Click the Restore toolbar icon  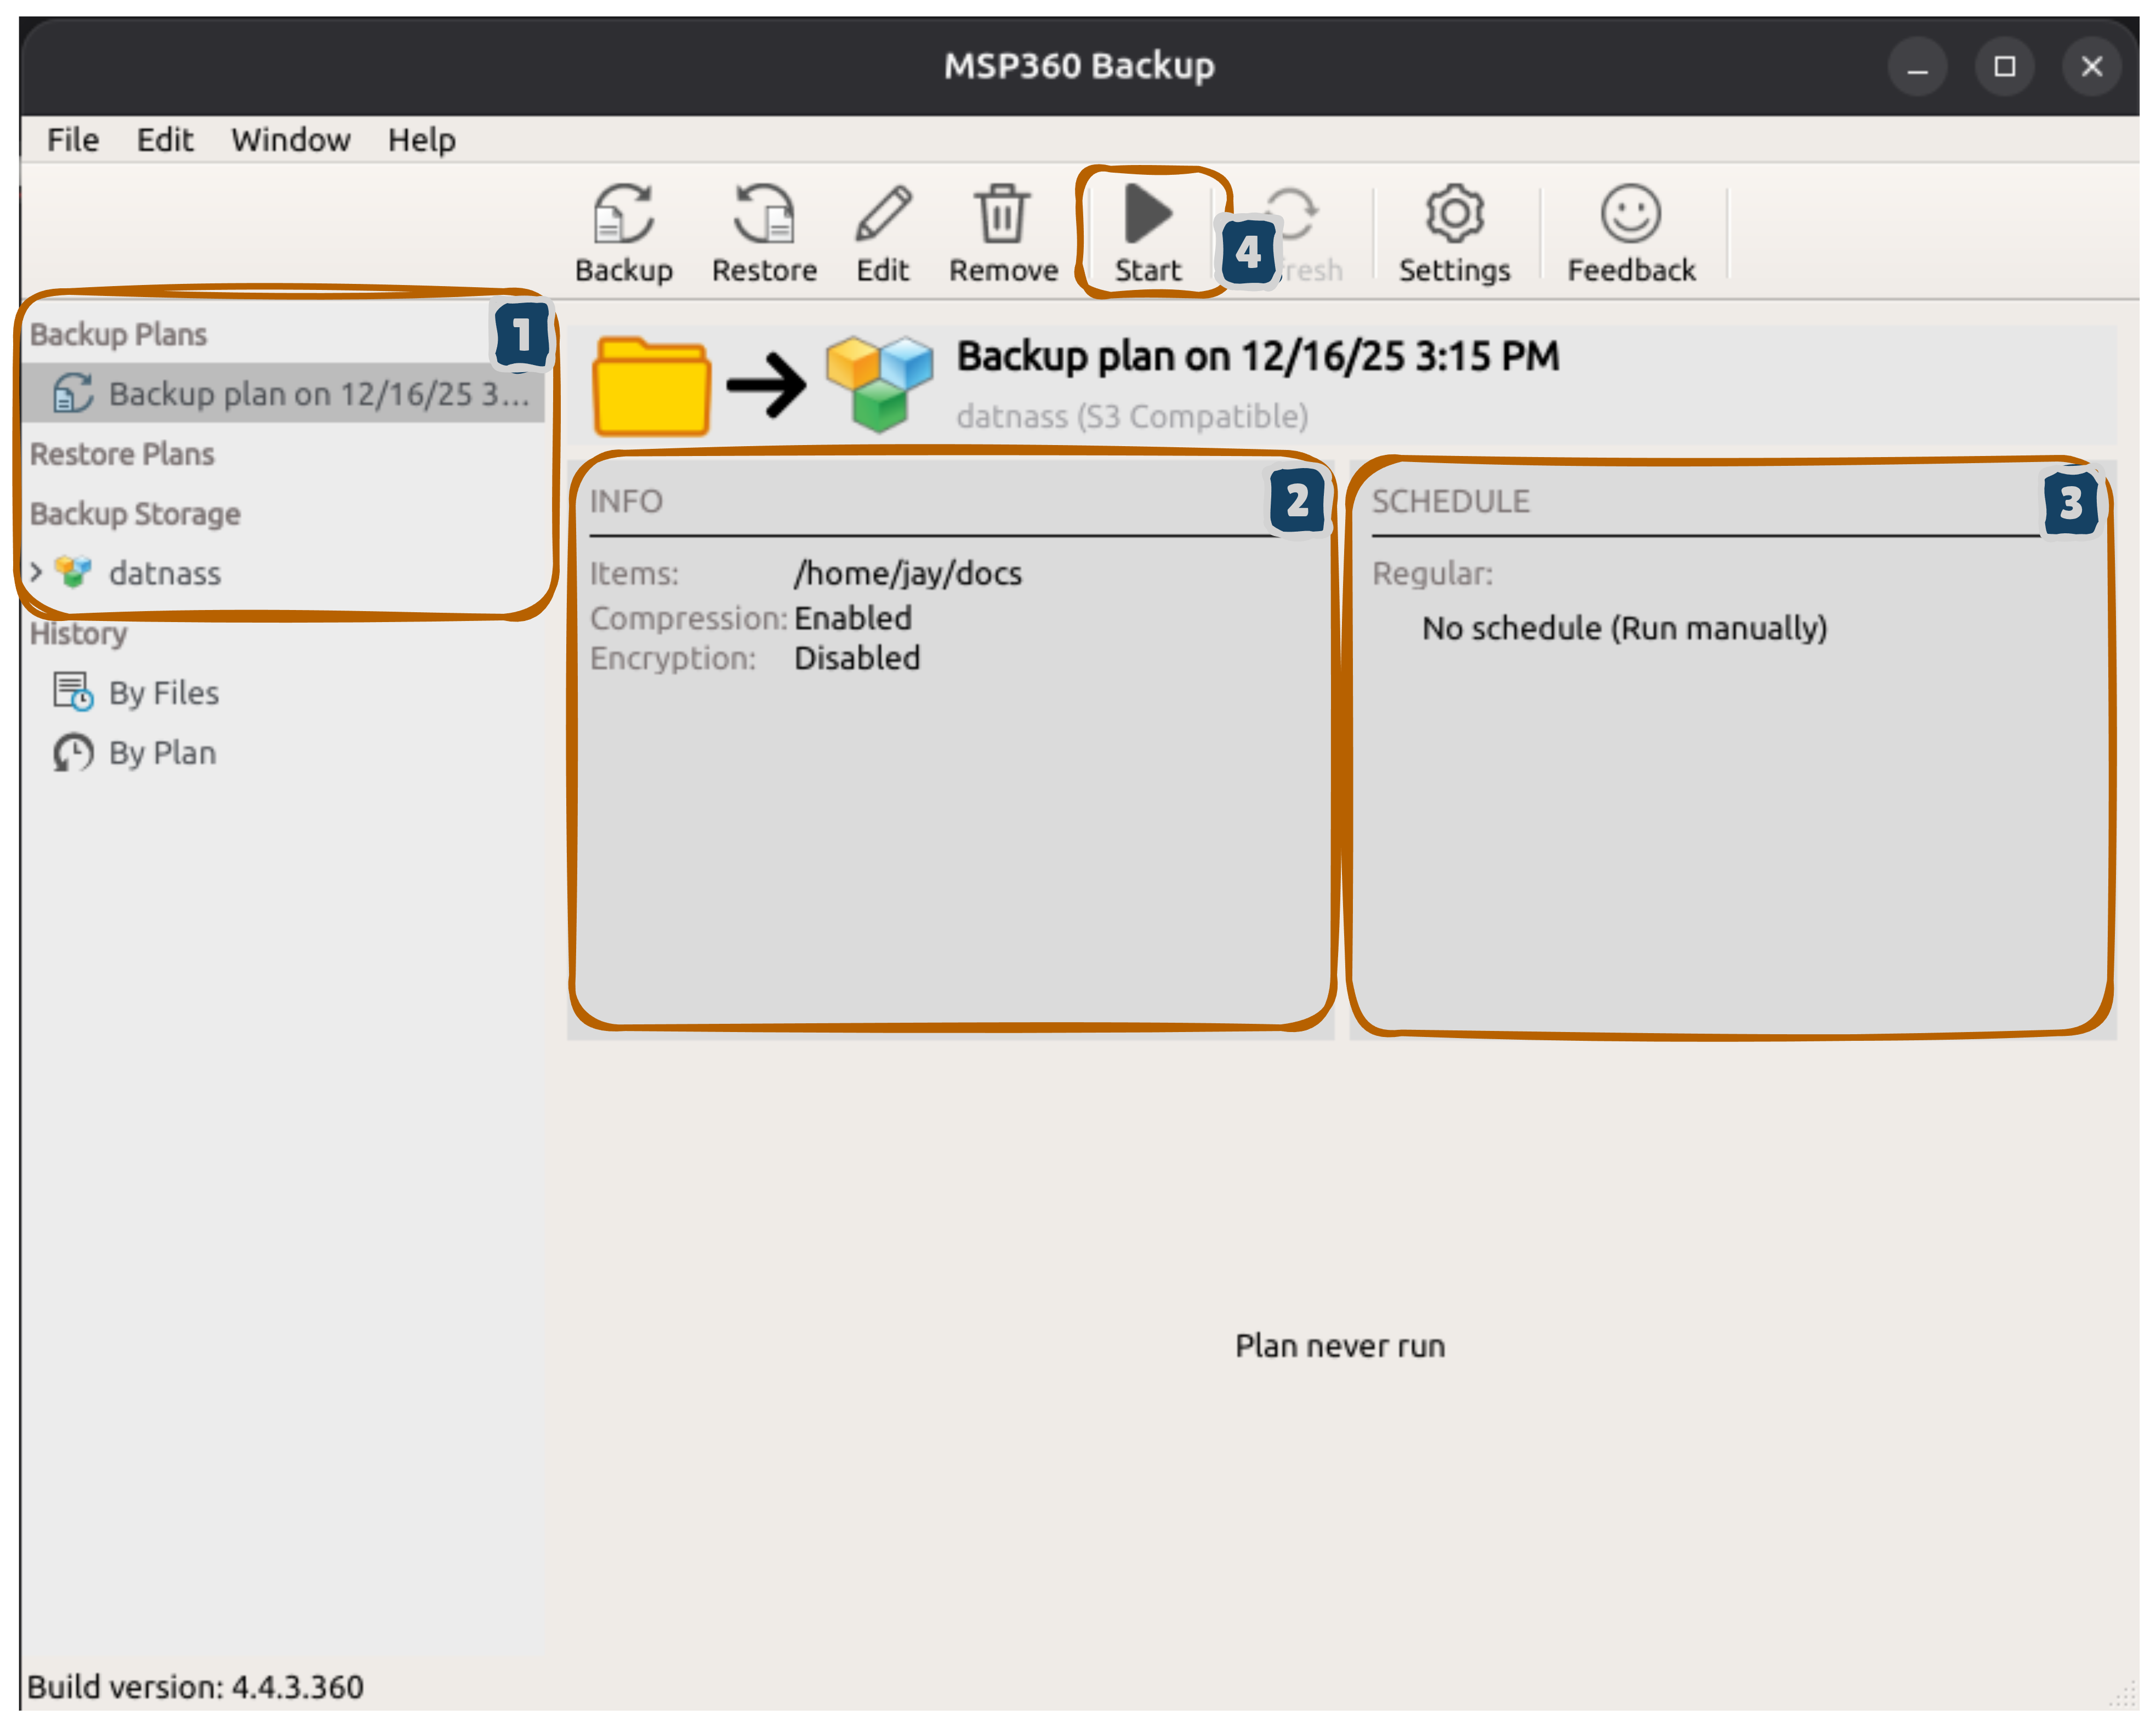tap(764, 232)
